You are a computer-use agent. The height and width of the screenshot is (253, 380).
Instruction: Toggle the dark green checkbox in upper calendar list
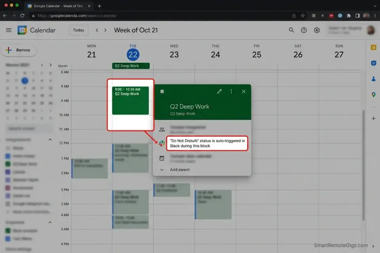click(x=8, y=164)
